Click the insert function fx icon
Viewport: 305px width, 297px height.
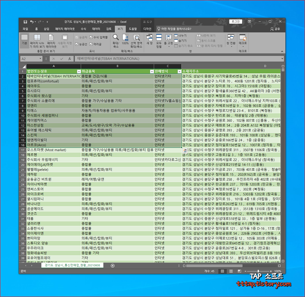point(69,59)
